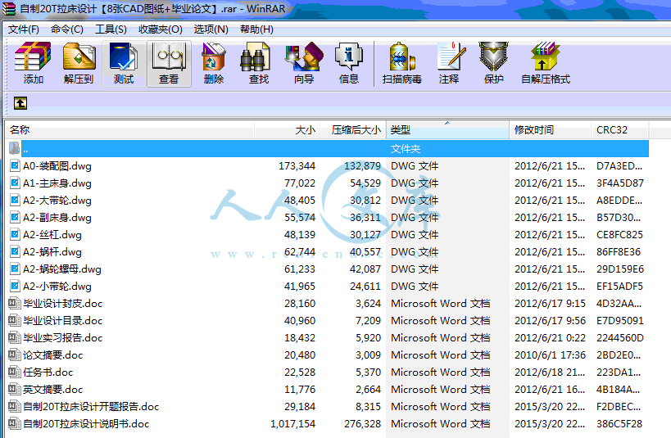Viewport: 671px width, 438px height.
Task: Sort by the 名称 column header
Action: click(x=129, y=130)
